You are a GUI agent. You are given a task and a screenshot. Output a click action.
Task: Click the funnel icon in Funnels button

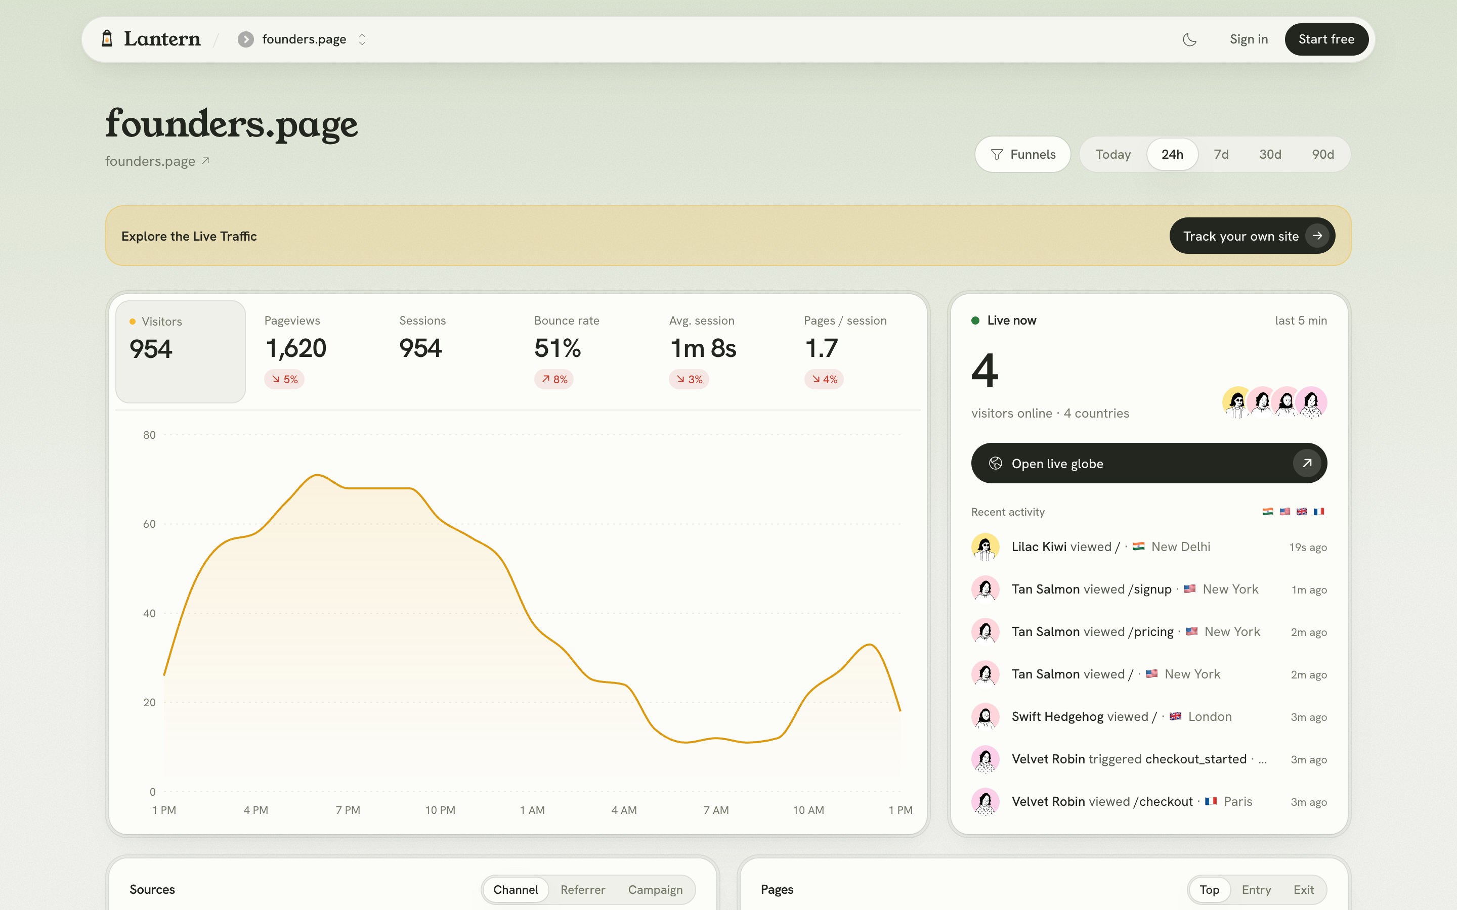coord(997,155)
